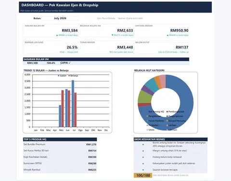Click the 'Hutang belum kutip terkawal' line
The height and width of the screenshot is (181, 231).
click(167, 157)
